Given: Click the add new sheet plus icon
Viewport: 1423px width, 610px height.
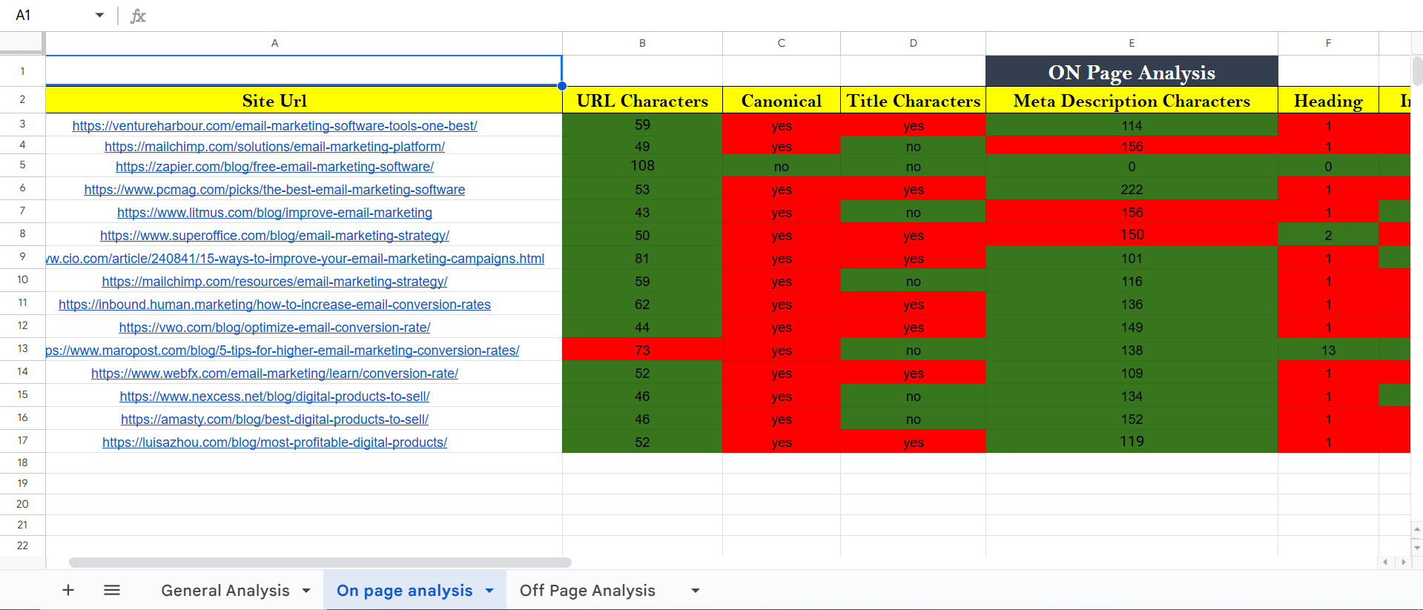Looking at the screenshot, I should pos(68,590).
